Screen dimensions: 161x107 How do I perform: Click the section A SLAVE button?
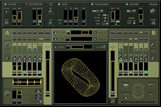click(7, 51)
